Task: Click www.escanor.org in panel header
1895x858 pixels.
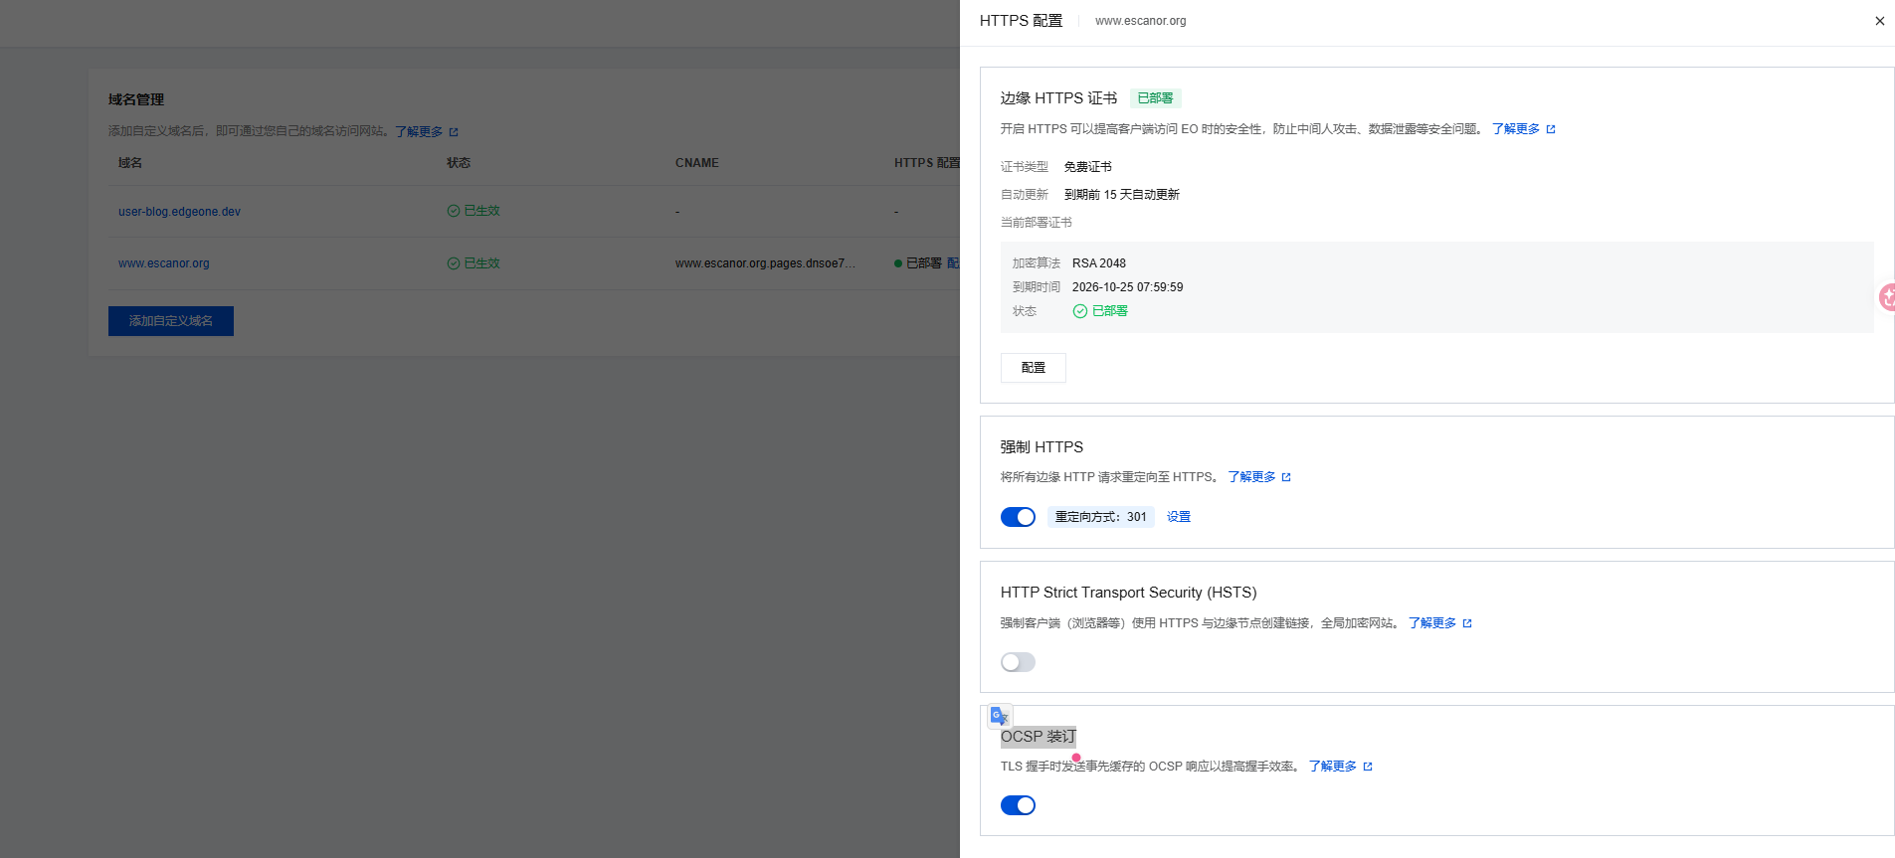Action: pyautogui.click(x=1140, y=21)
